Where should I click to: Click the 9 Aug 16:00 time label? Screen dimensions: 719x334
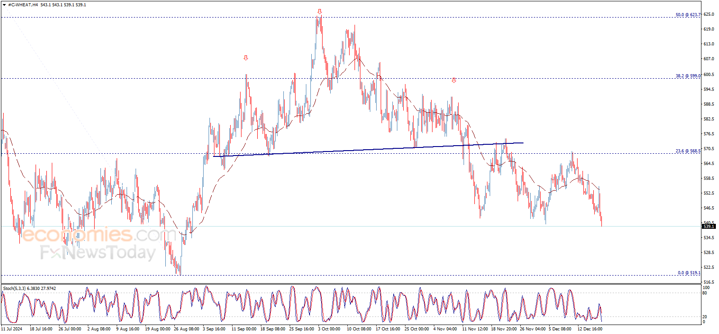pyautogui.click(x=127, y=329)
